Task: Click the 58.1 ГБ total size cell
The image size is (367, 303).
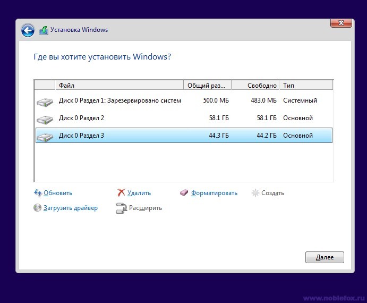Action: click(x=219, y=118)
